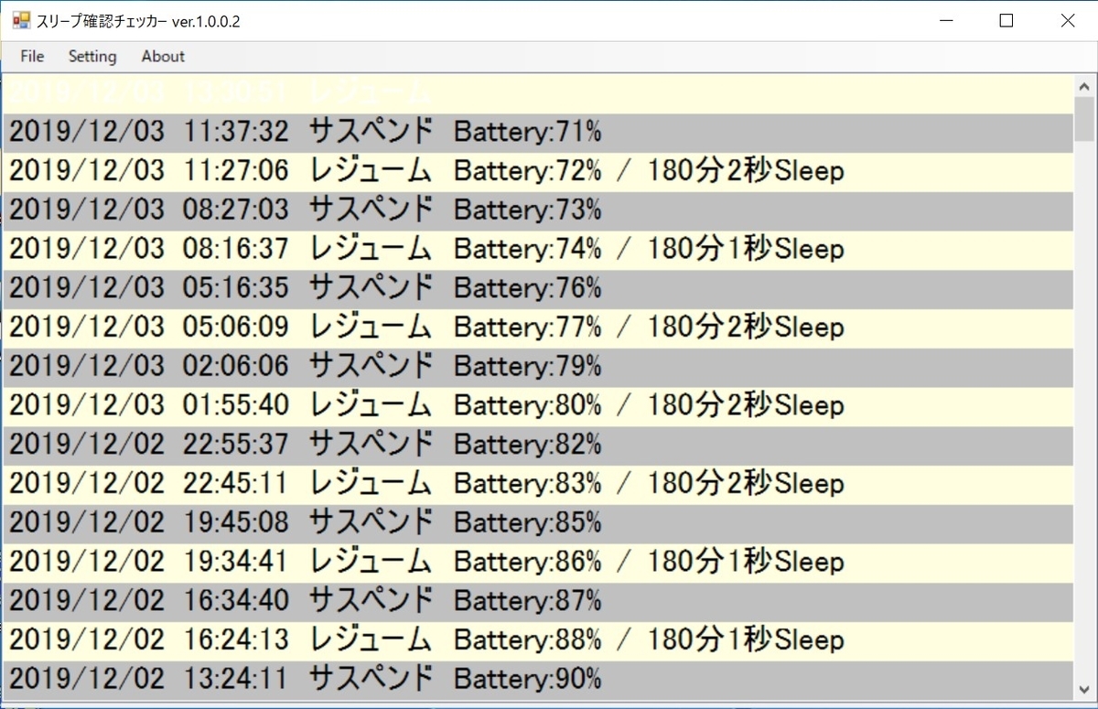Open the File menu
This screenshot has height=709, width=1098.
(31, 56)
